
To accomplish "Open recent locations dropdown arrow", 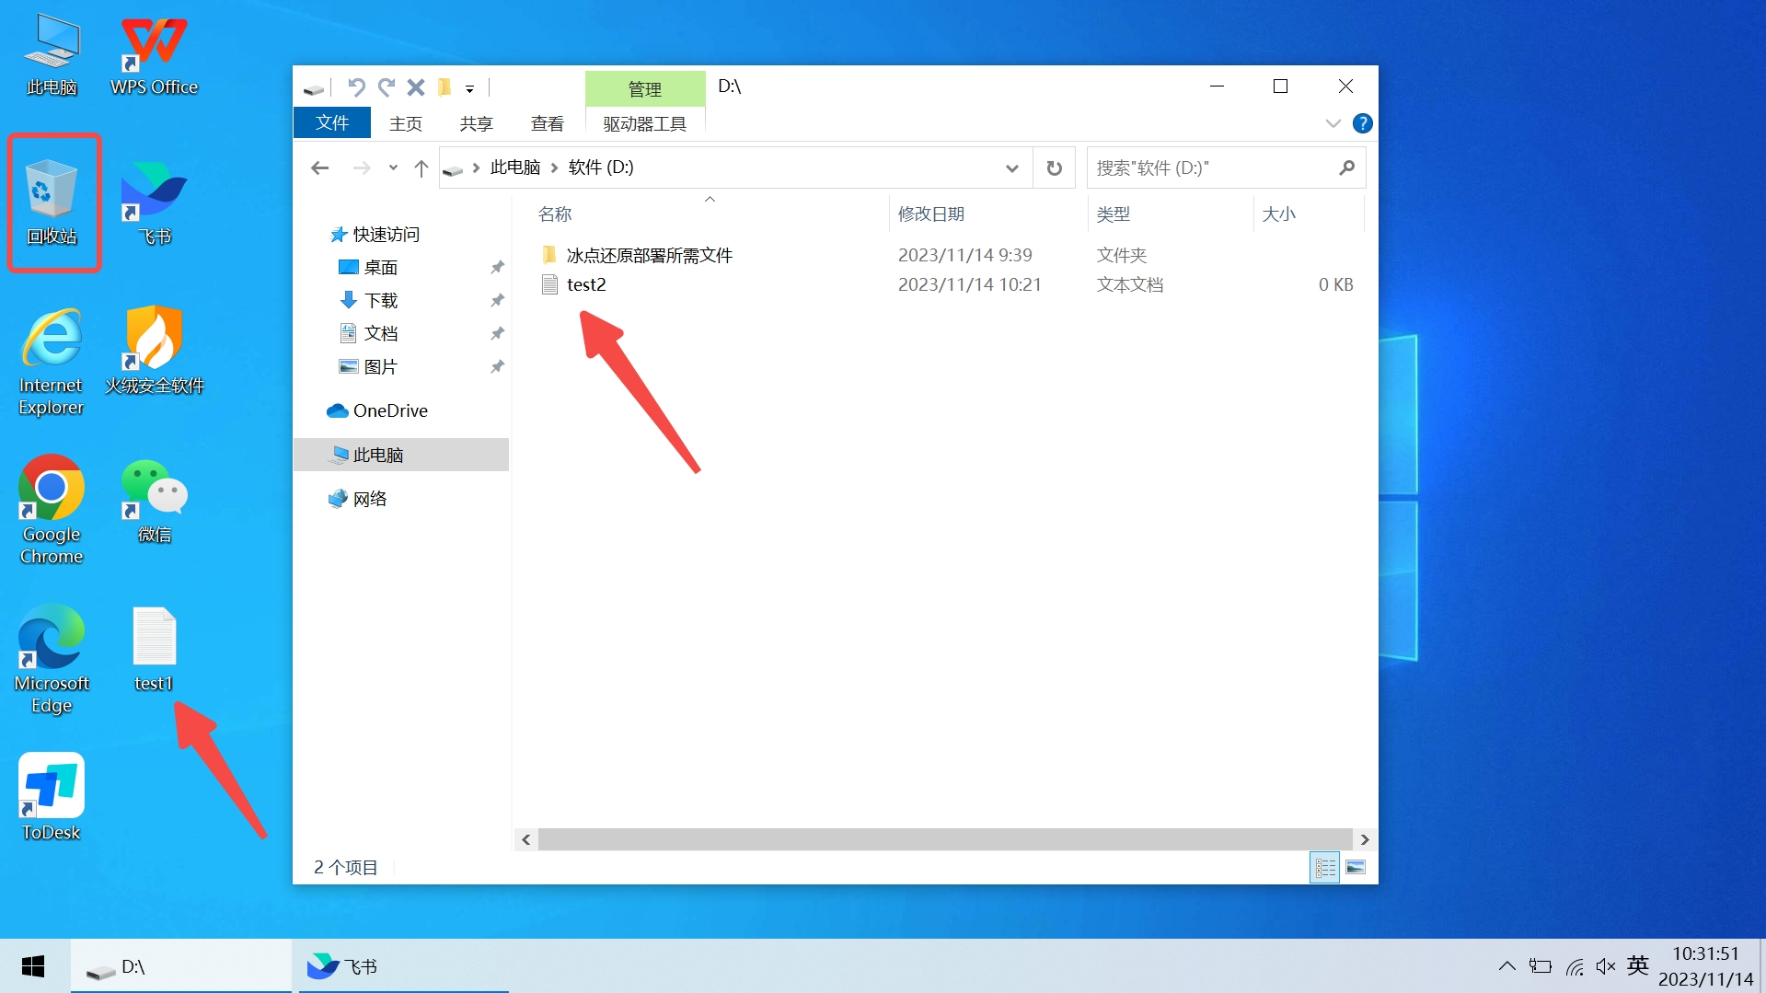I will pos(393,167).
